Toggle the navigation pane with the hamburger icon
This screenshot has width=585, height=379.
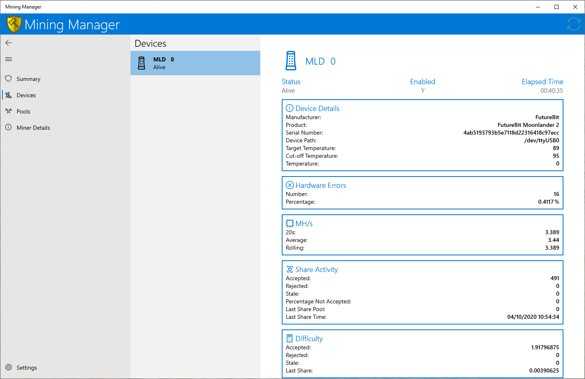coord(8,59)
